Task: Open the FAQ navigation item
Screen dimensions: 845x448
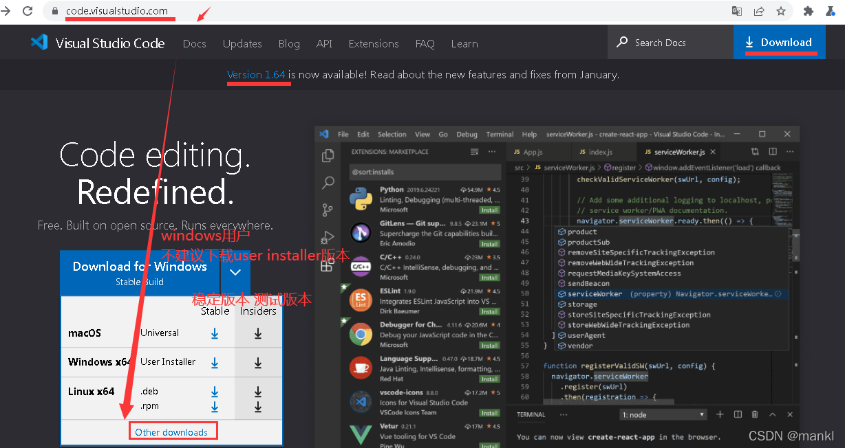Action: tap(425, 43)
